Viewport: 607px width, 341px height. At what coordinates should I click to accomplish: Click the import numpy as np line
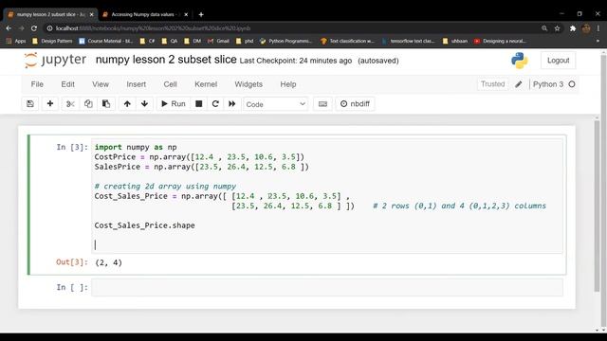click(136, 148)
